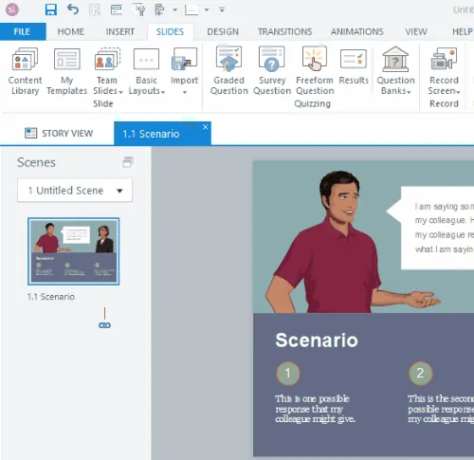Click the speech bubble text box on slide
Screen dimensions: 474x460
438,228
